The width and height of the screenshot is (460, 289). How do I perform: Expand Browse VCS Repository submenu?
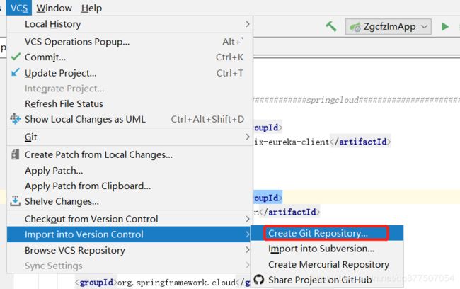(x=130, y=250)
